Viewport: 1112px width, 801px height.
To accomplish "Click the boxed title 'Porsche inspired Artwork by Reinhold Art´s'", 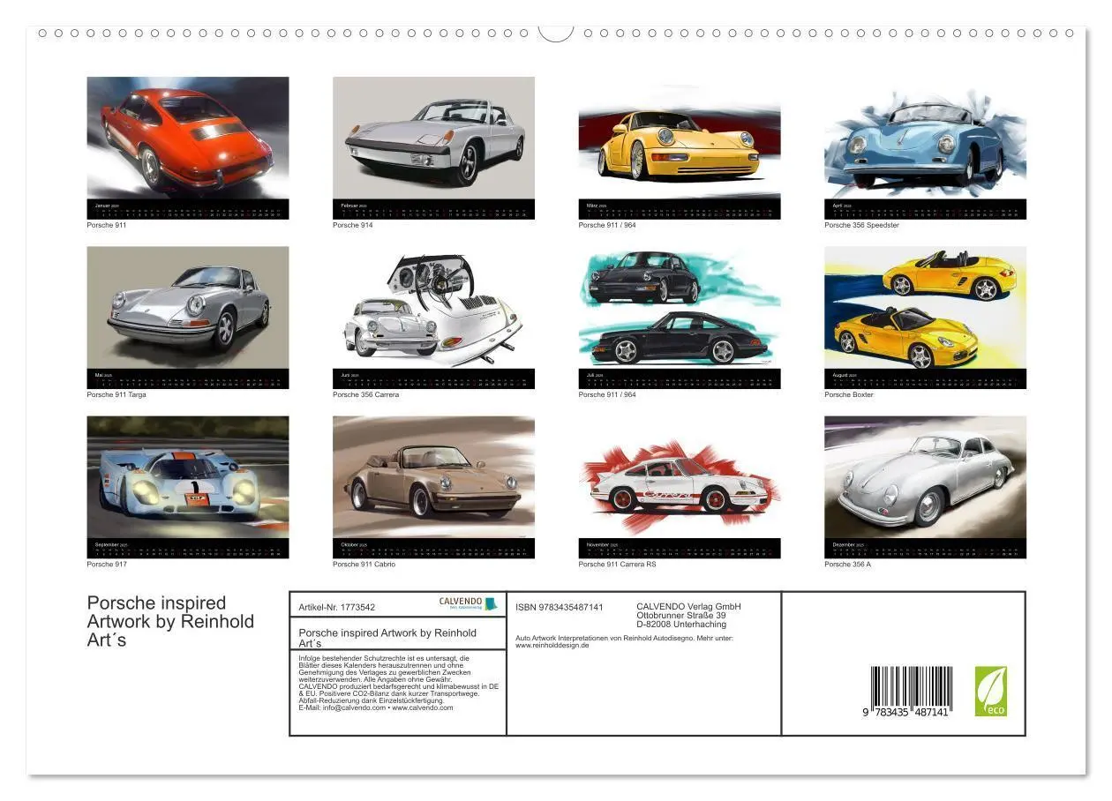I will 387,638.
